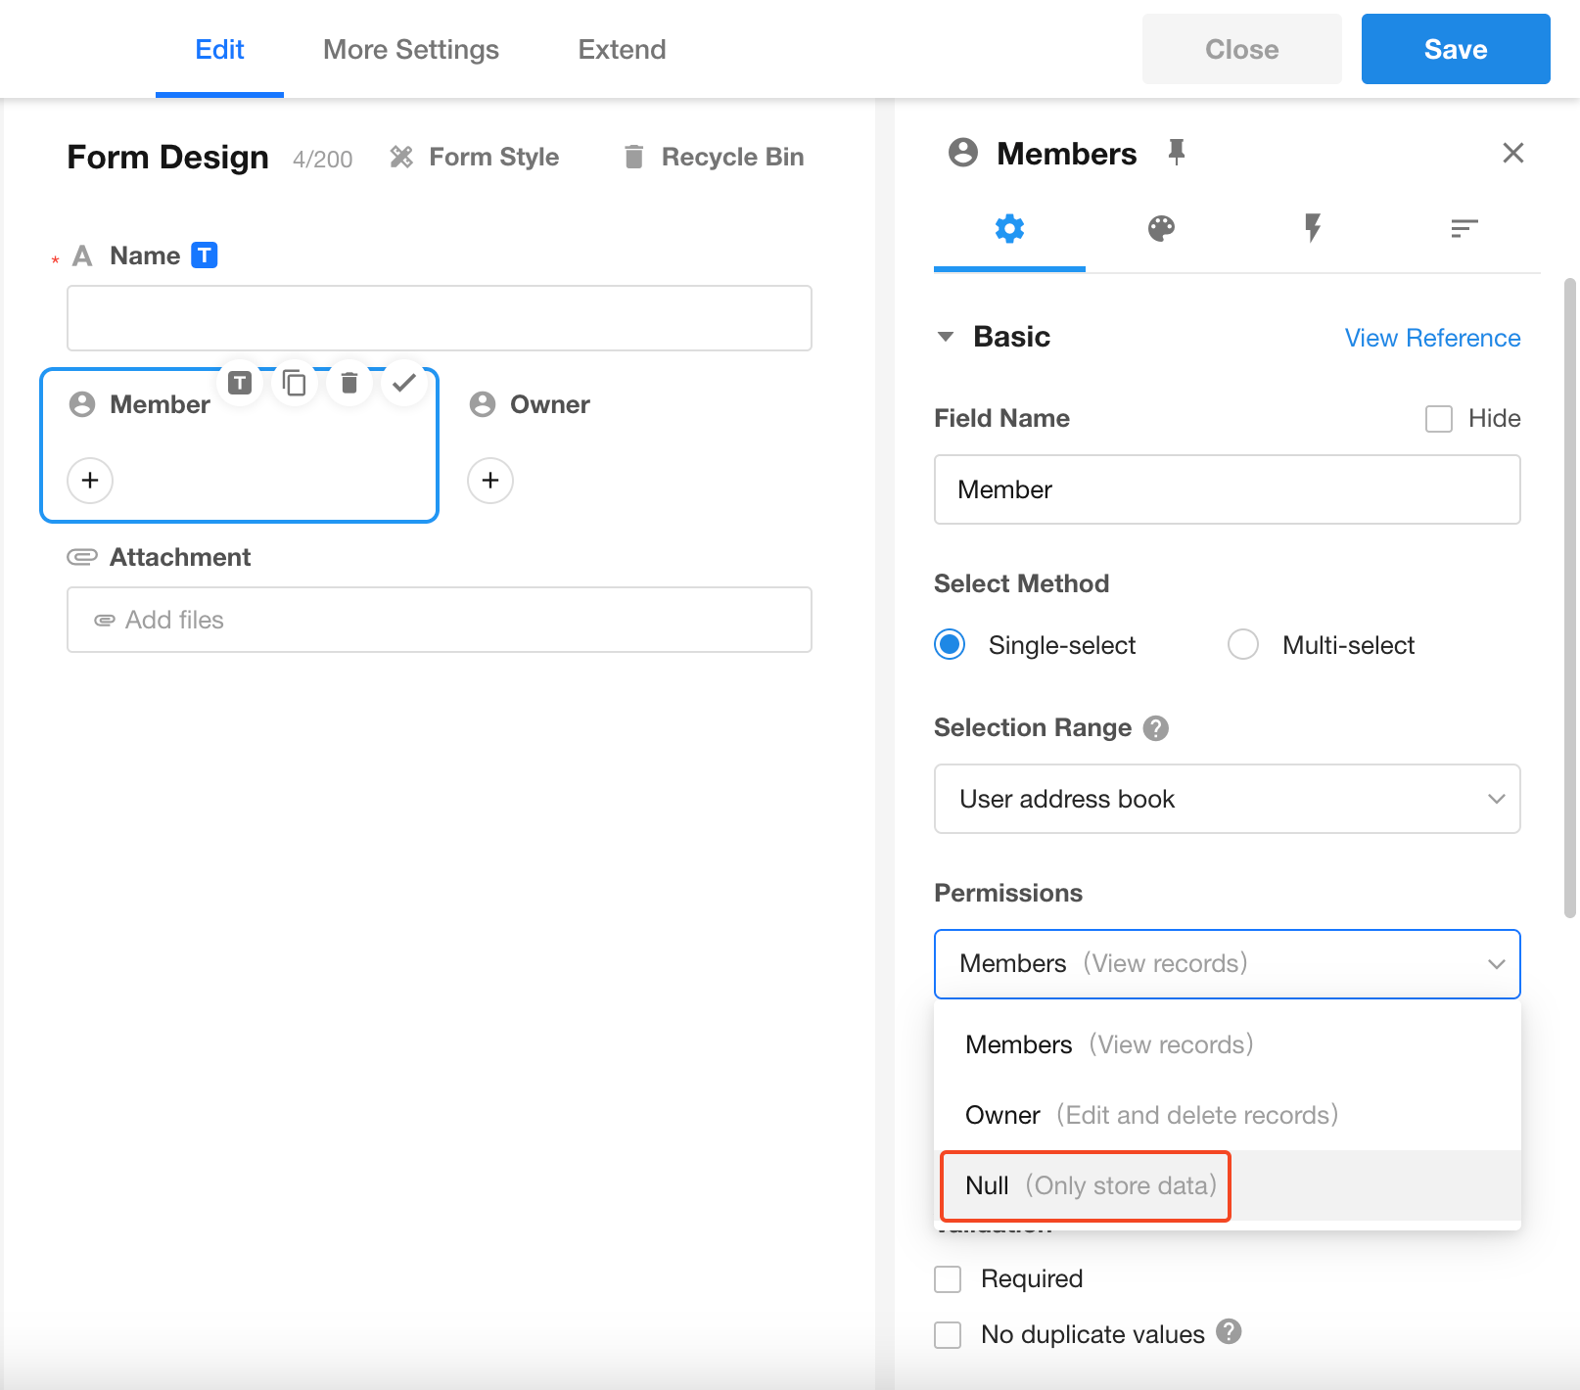The image size is (1580, 1390).
Task: Click the pin icon next to Members
Action: (1176, 153)
